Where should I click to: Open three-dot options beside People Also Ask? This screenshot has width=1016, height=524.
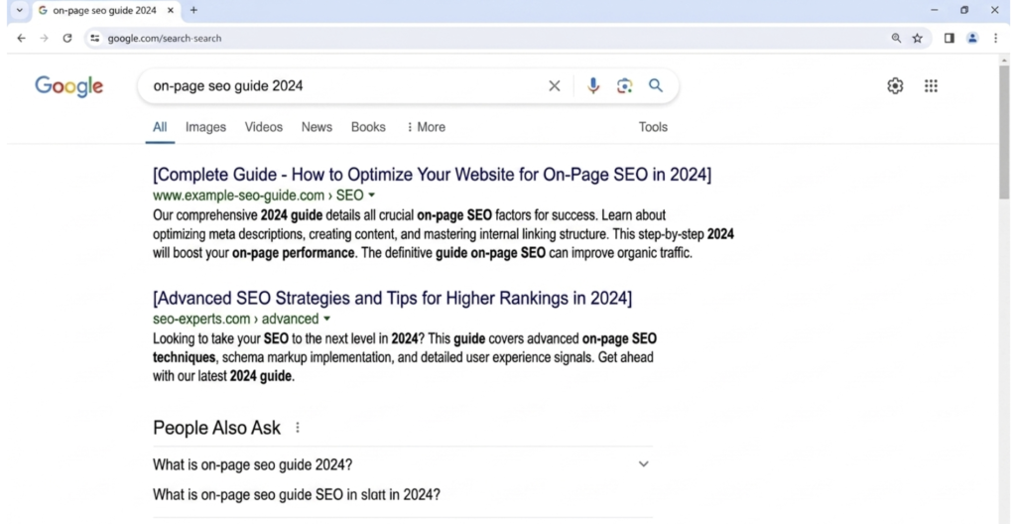[x=298, y=428]
